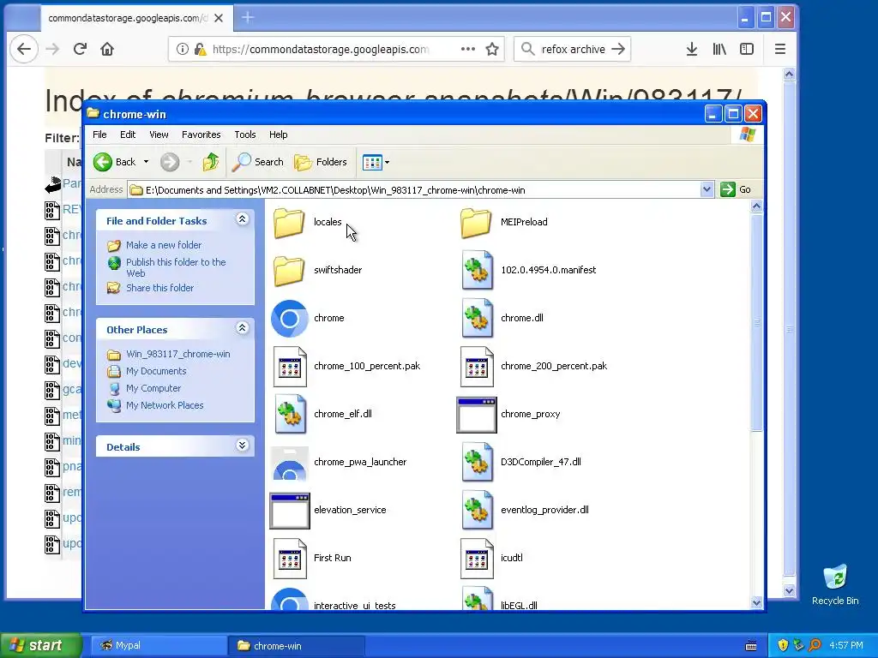Select the swiftshader folder icon
878x658 pixels.
[x=289, y=270]
